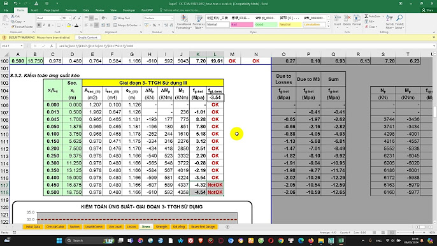Click the Name Box showing K117
Image resolution: width=437 pixels, height=246 pixels.
[12, 46]
